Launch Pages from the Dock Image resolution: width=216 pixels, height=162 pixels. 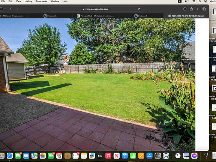141,156
